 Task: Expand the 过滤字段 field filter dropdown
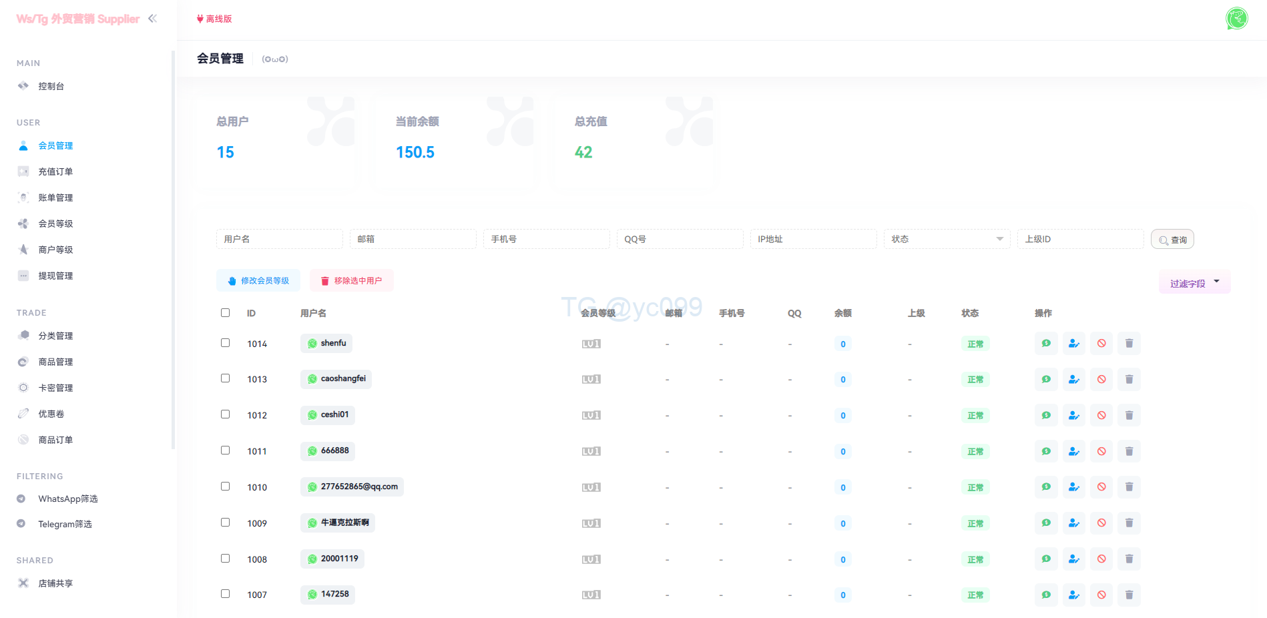point(1194,282)
